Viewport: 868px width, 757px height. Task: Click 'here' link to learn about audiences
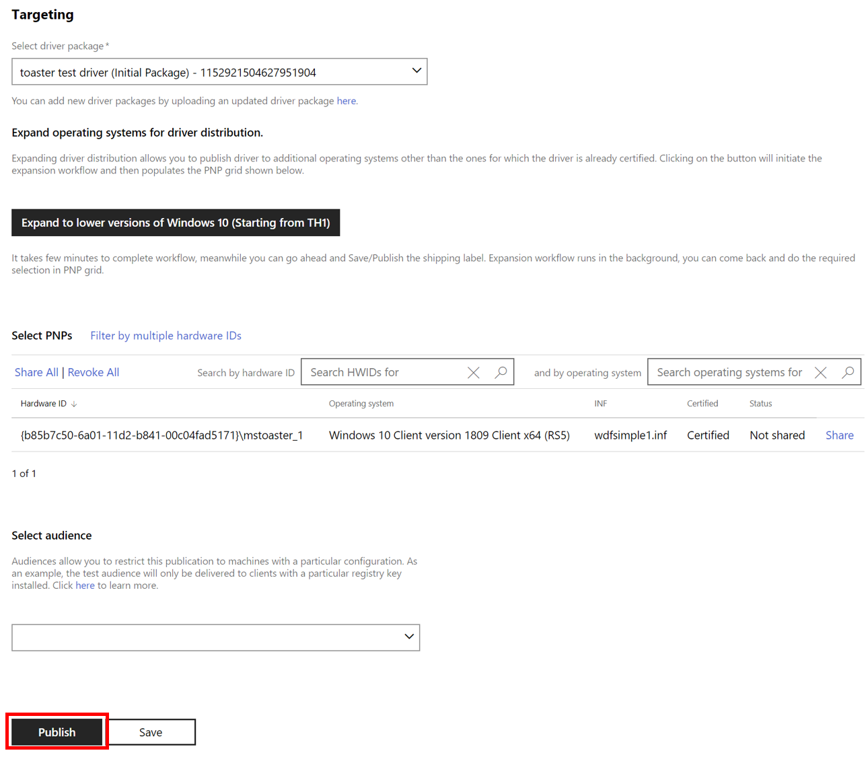(85, 585)
